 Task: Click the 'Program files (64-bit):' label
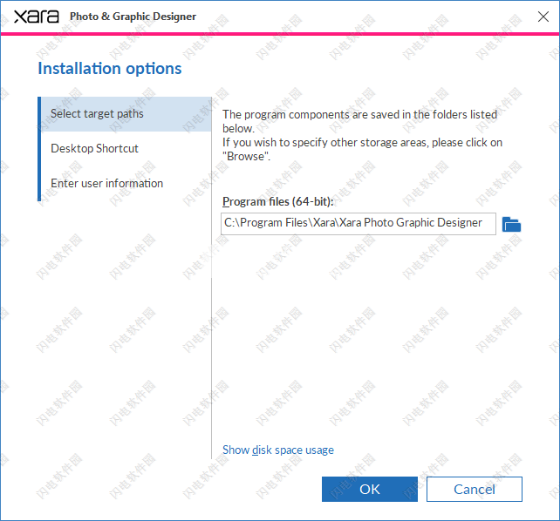[x=278, y=201]
